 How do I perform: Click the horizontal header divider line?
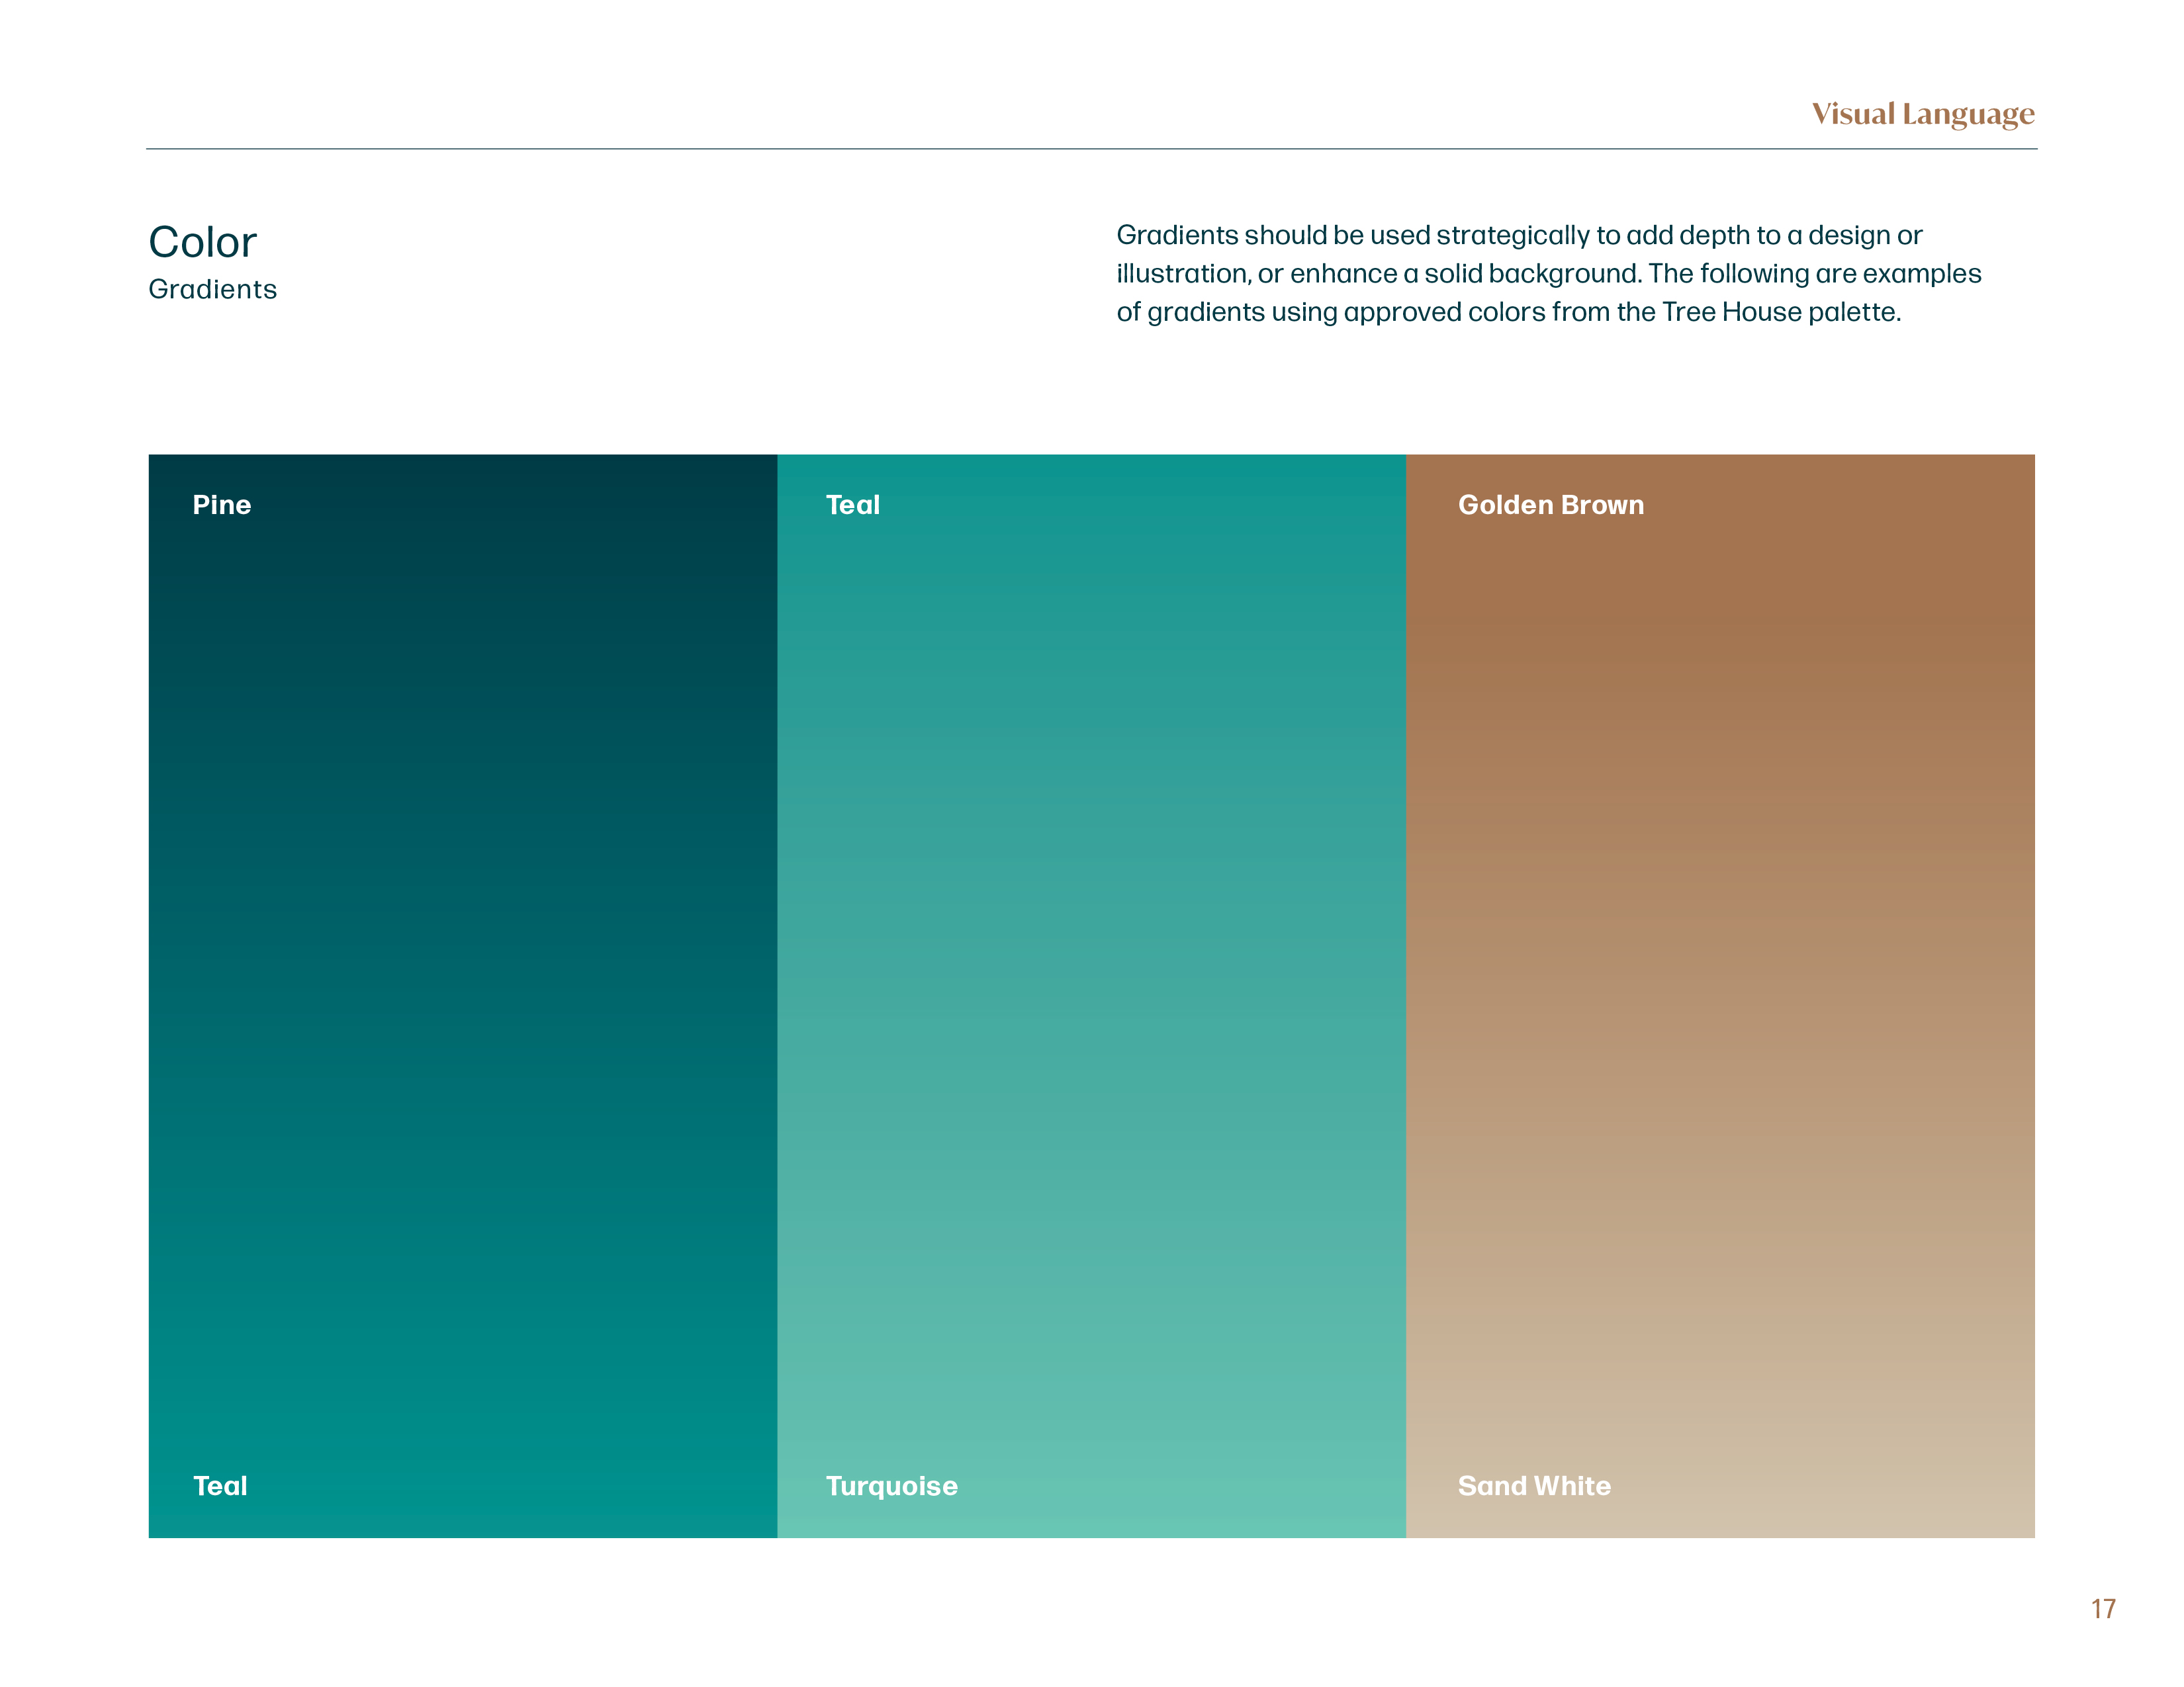[x=1091, y=149]
